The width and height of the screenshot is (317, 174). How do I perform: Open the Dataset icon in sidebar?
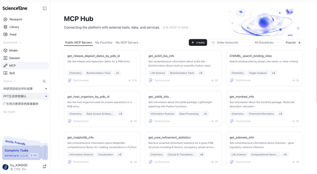[x=5, y=58]
